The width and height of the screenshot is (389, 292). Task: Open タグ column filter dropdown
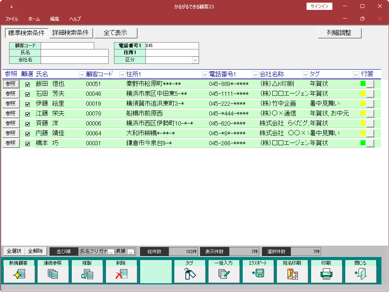tap(356, 74)
